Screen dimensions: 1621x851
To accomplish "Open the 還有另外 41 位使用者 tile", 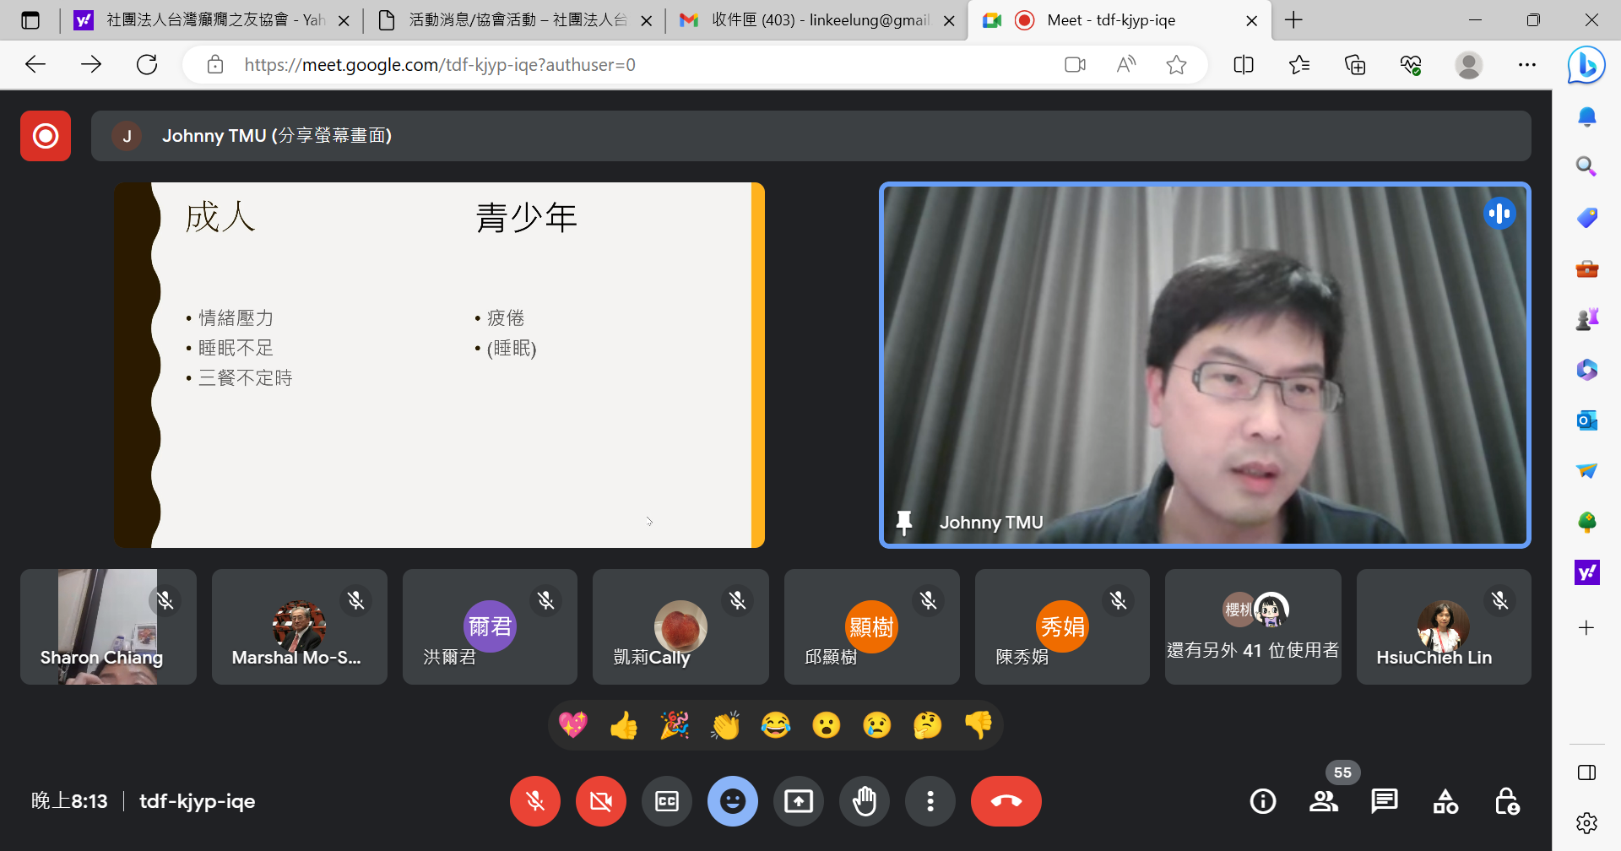I will coord(1253,626).
